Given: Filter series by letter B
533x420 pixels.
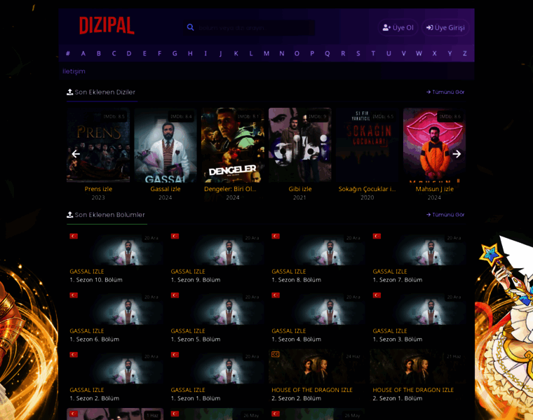Looking at the screenshot, I should point(99,53).
